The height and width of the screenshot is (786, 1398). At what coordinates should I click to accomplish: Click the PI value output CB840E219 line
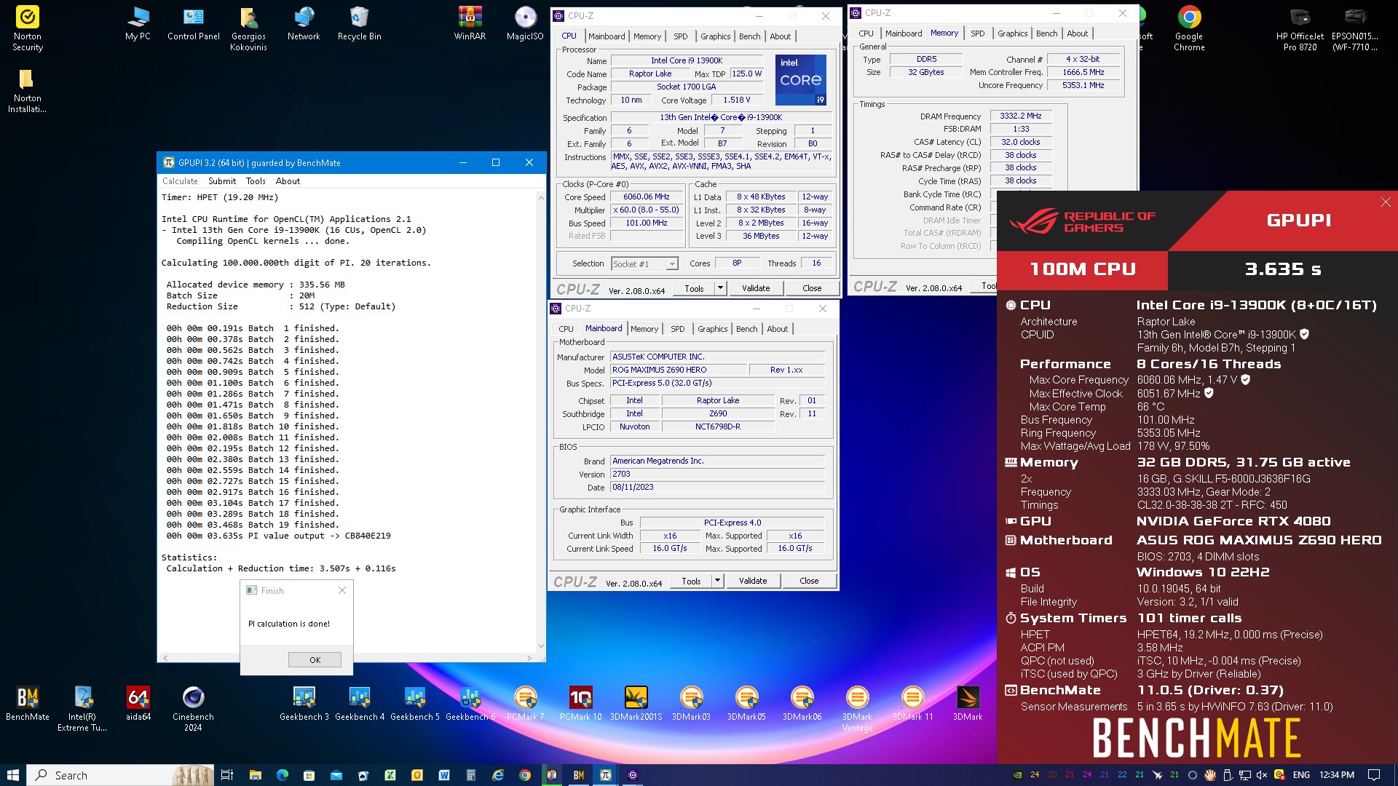click(279, 536)
